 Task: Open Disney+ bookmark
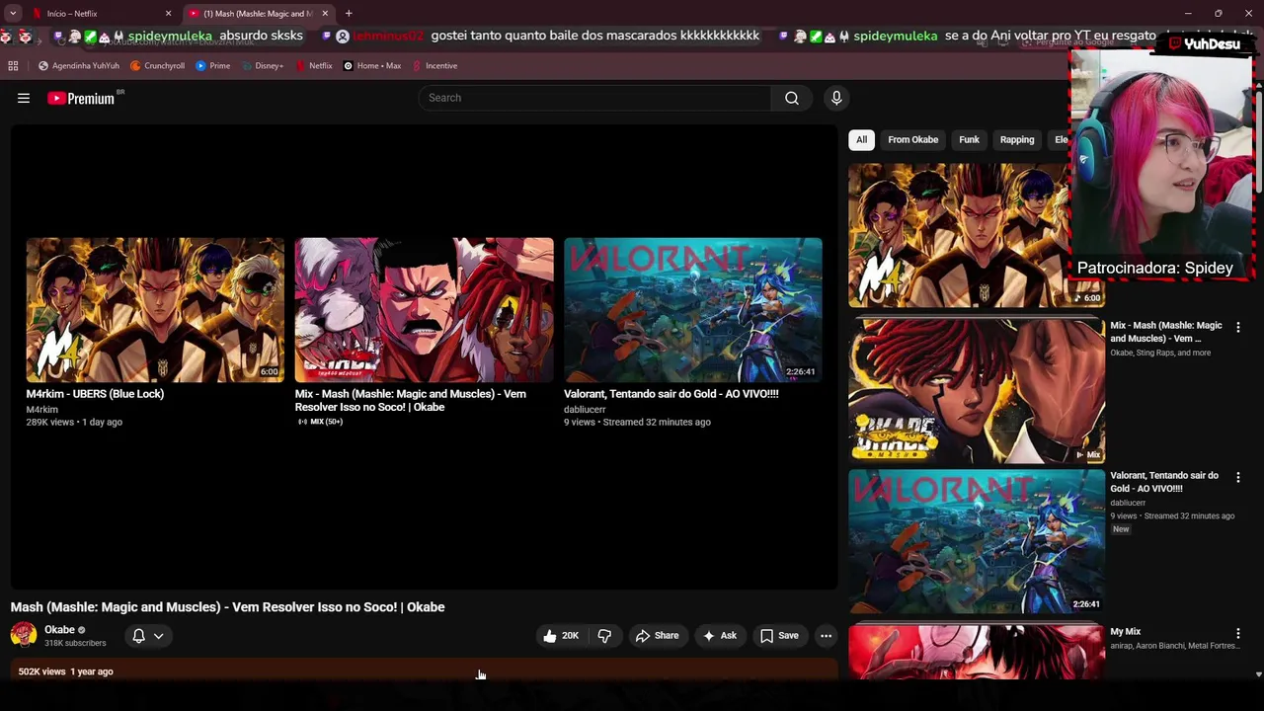click(x=262, y=66)
